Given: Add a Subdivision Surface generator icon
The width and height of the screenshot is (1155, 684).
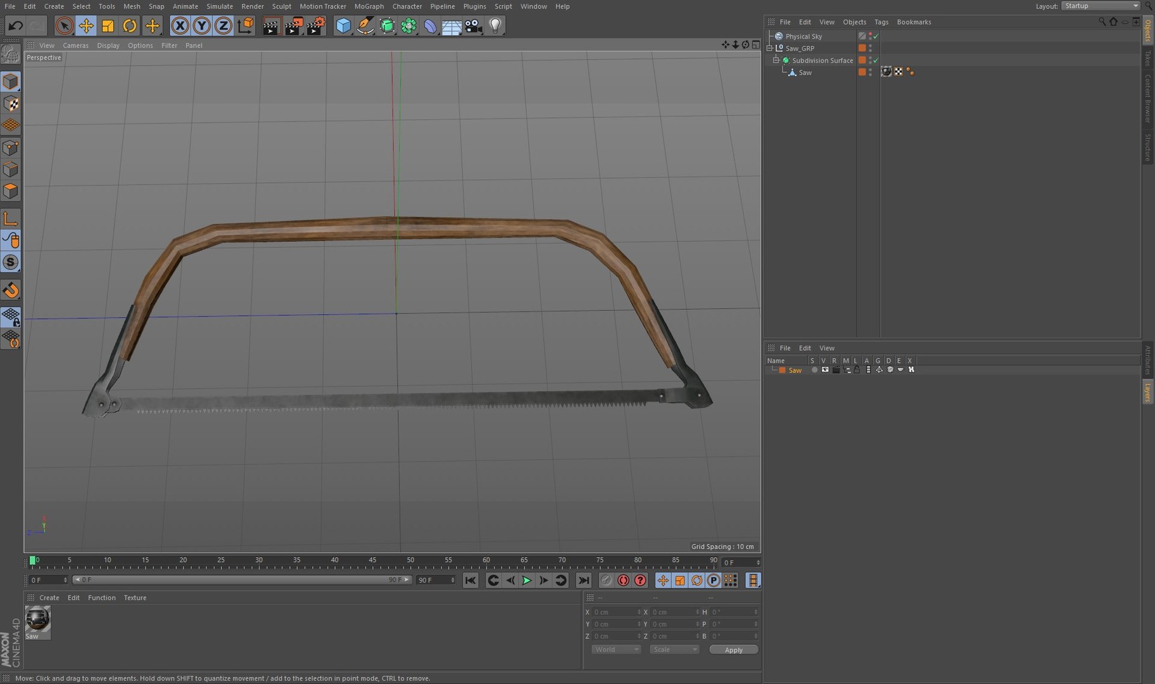Looking at the screenshot, I should click(x=387, y=26).
